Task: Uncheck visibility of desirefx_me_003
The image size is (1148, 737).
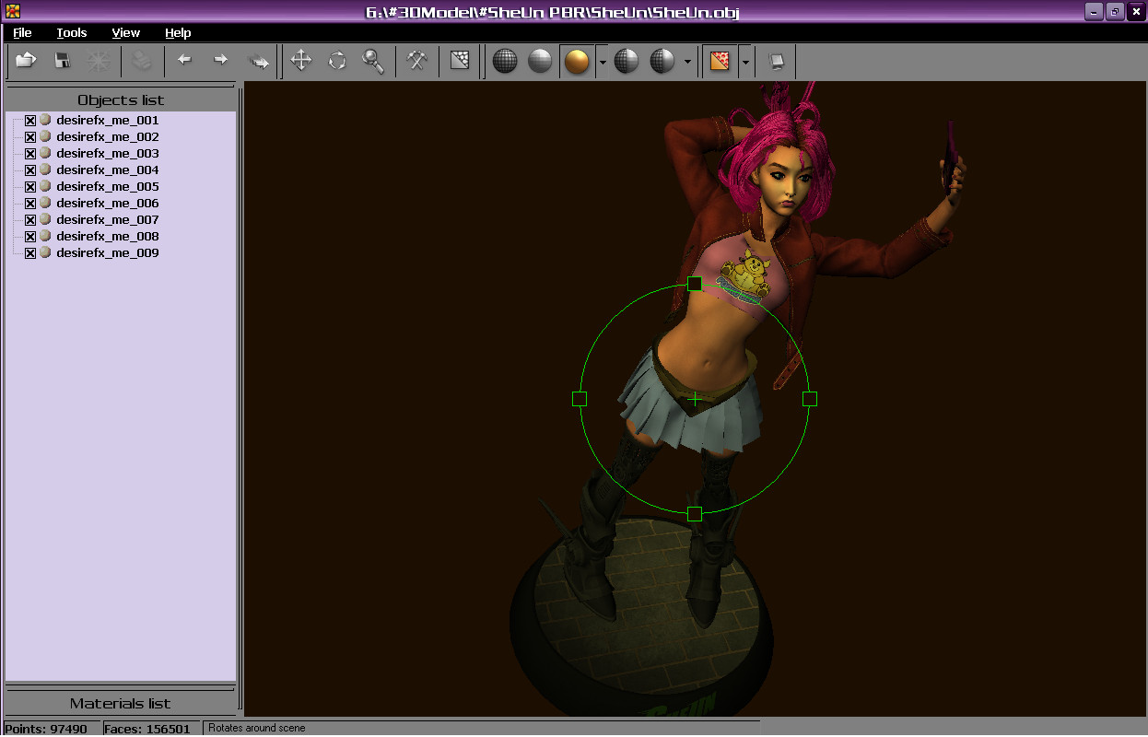Action: pos(30,154)
